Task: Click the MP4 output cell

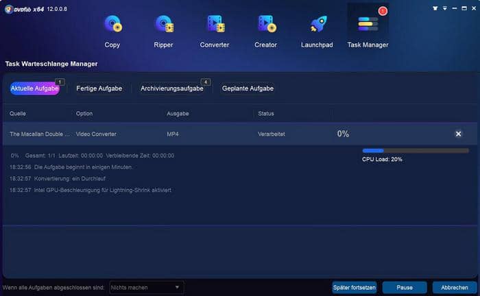Action: pyautogui.click(x=173, y=134)
